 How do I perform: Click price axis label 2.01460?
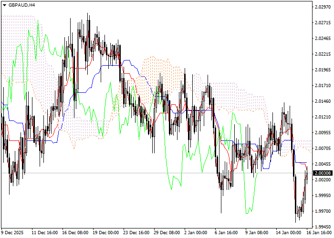point(323,101)
